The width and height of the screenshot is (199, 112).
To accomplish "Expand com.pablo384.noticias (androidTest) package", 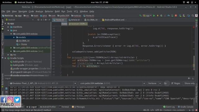I will click(11, 48).
